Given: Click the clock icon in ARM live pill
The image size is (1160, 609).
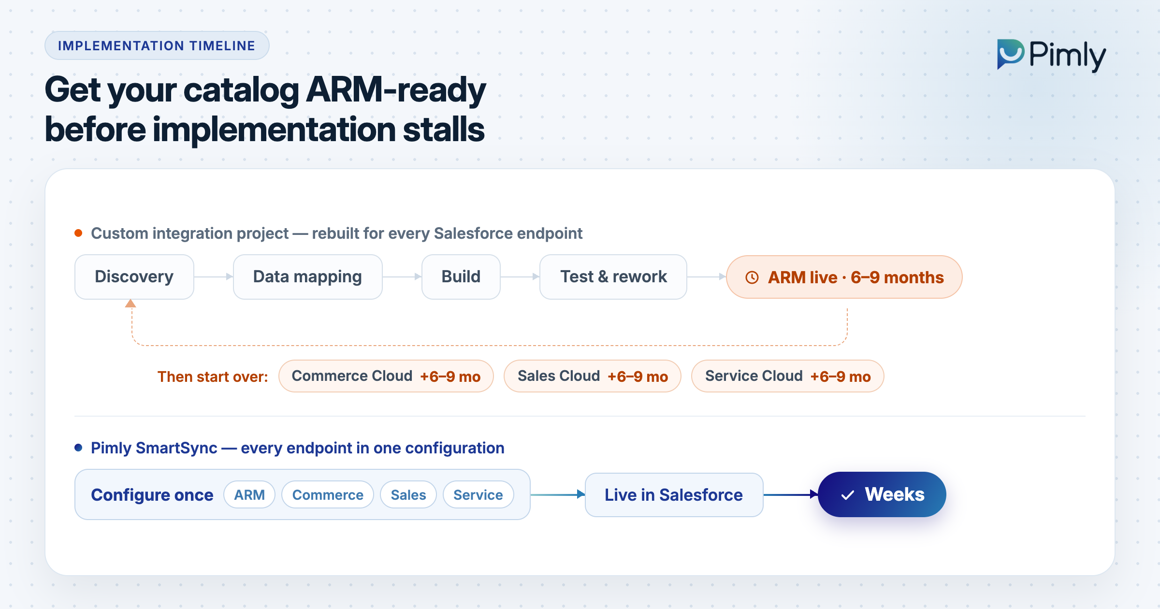Looking at the screenshot, I should pyautogui.click(x=752, y=277).
